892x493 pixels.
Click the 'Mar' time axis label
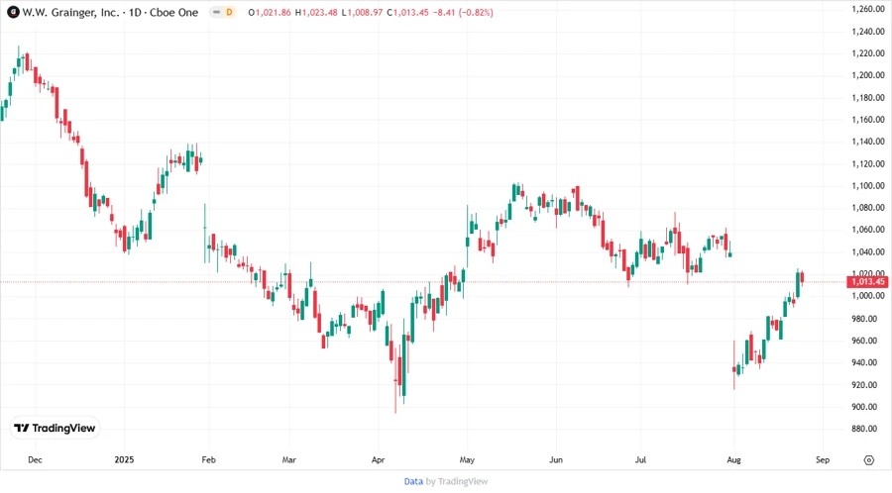(x=289, y=459)
